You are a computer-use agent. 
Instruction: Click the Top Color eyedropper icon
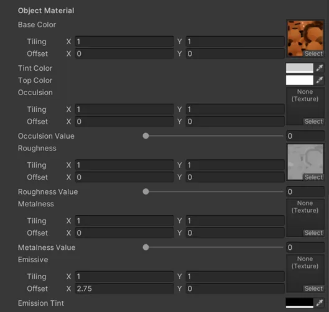pos(319,80)
